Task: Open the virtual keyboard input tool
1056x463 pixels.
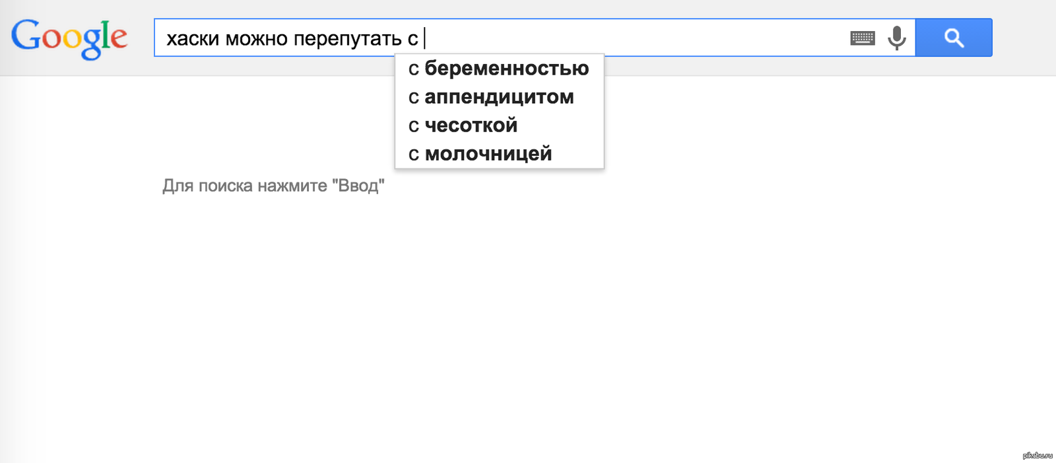Action: (x=862, y=38)
